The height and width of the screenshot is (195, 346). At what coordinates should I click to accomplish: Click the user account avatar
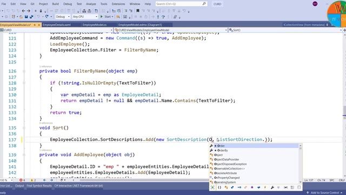pyautogui.click(x=315, y=4)
